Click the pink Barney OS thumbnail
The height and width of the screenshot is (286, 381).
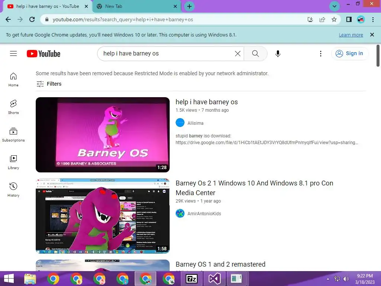103,135
